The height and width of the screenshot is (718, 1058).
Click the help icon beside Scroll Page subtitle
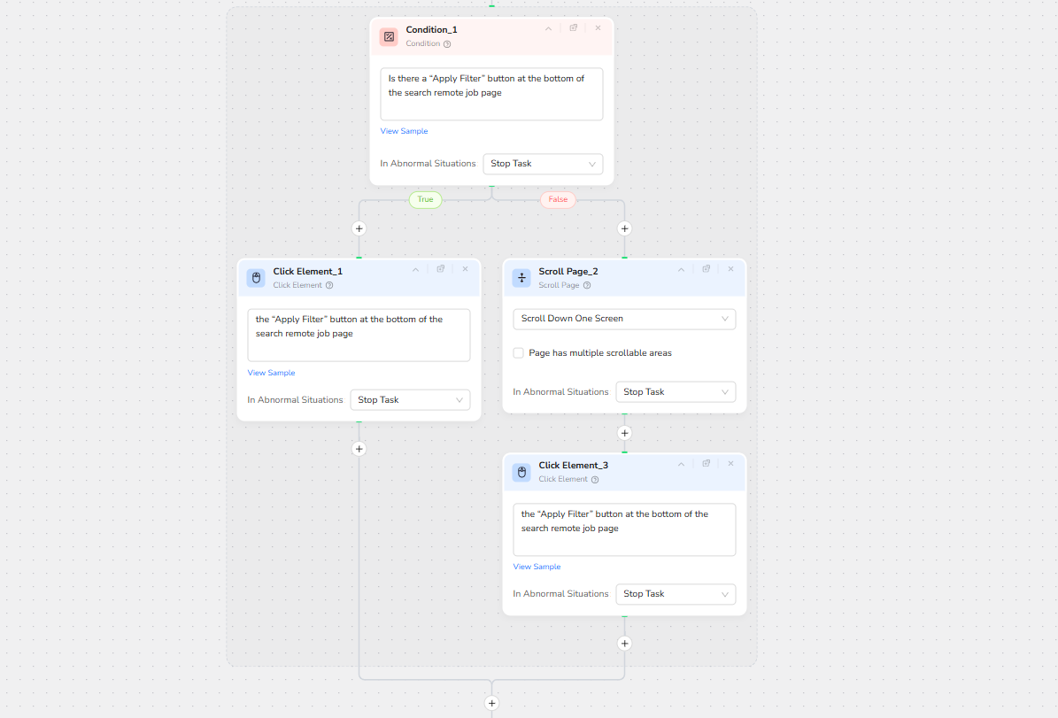(x=587, y=286)
